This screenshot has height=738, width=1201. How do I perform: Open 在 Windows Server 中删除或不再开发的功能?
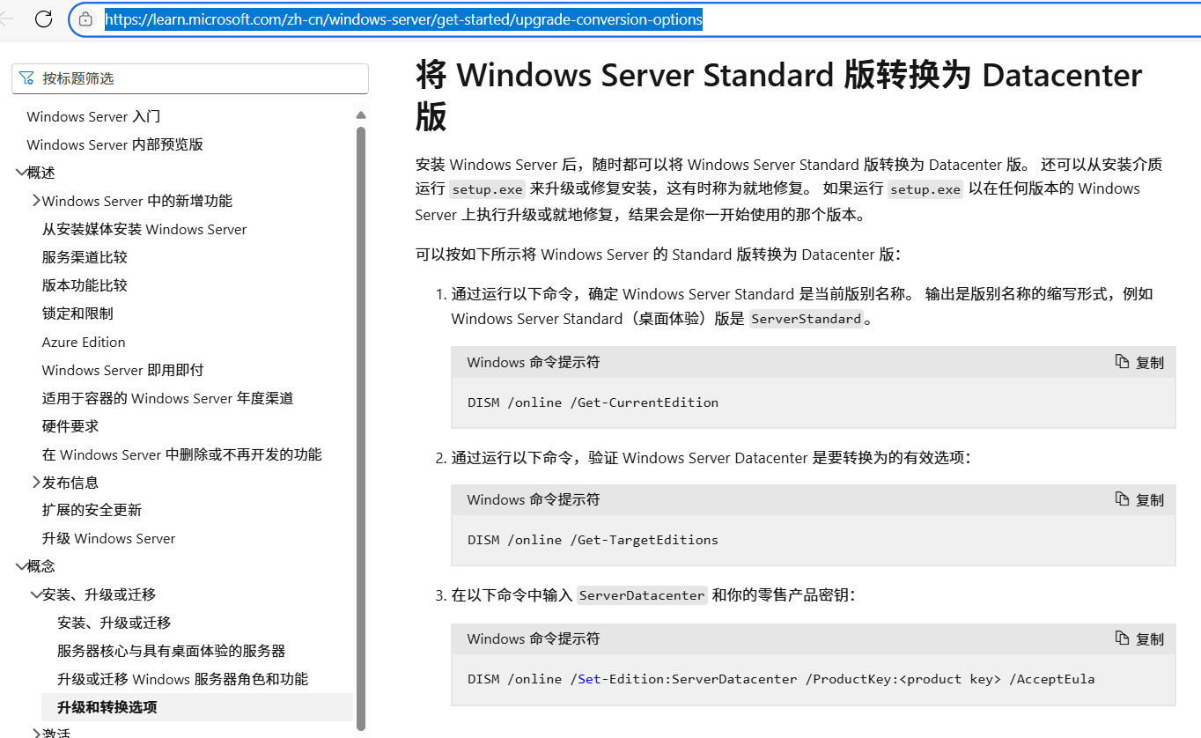[181, 454]
